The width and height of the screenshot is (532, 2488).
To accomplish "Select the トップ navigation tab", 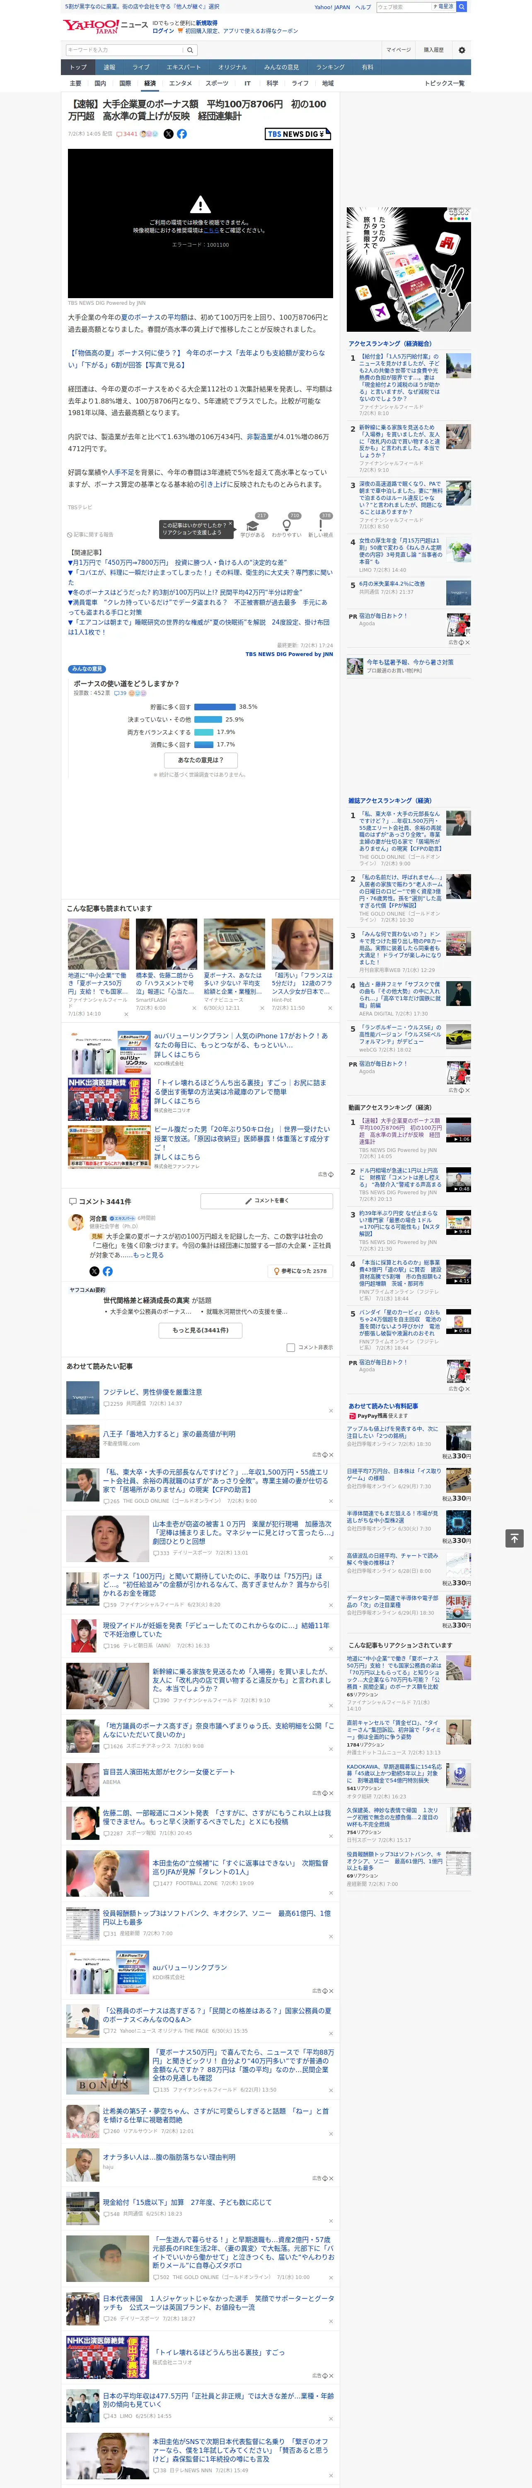I will [x=78, y=68].
